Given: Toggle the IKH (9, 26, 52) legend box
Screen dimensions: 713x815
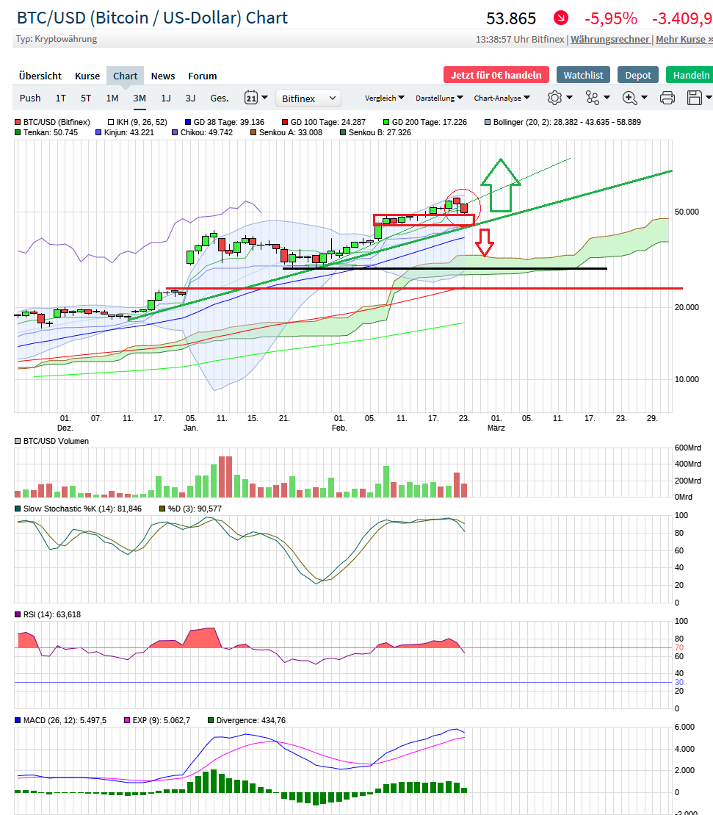Looking at the screenshot, I should pos(111,122).
